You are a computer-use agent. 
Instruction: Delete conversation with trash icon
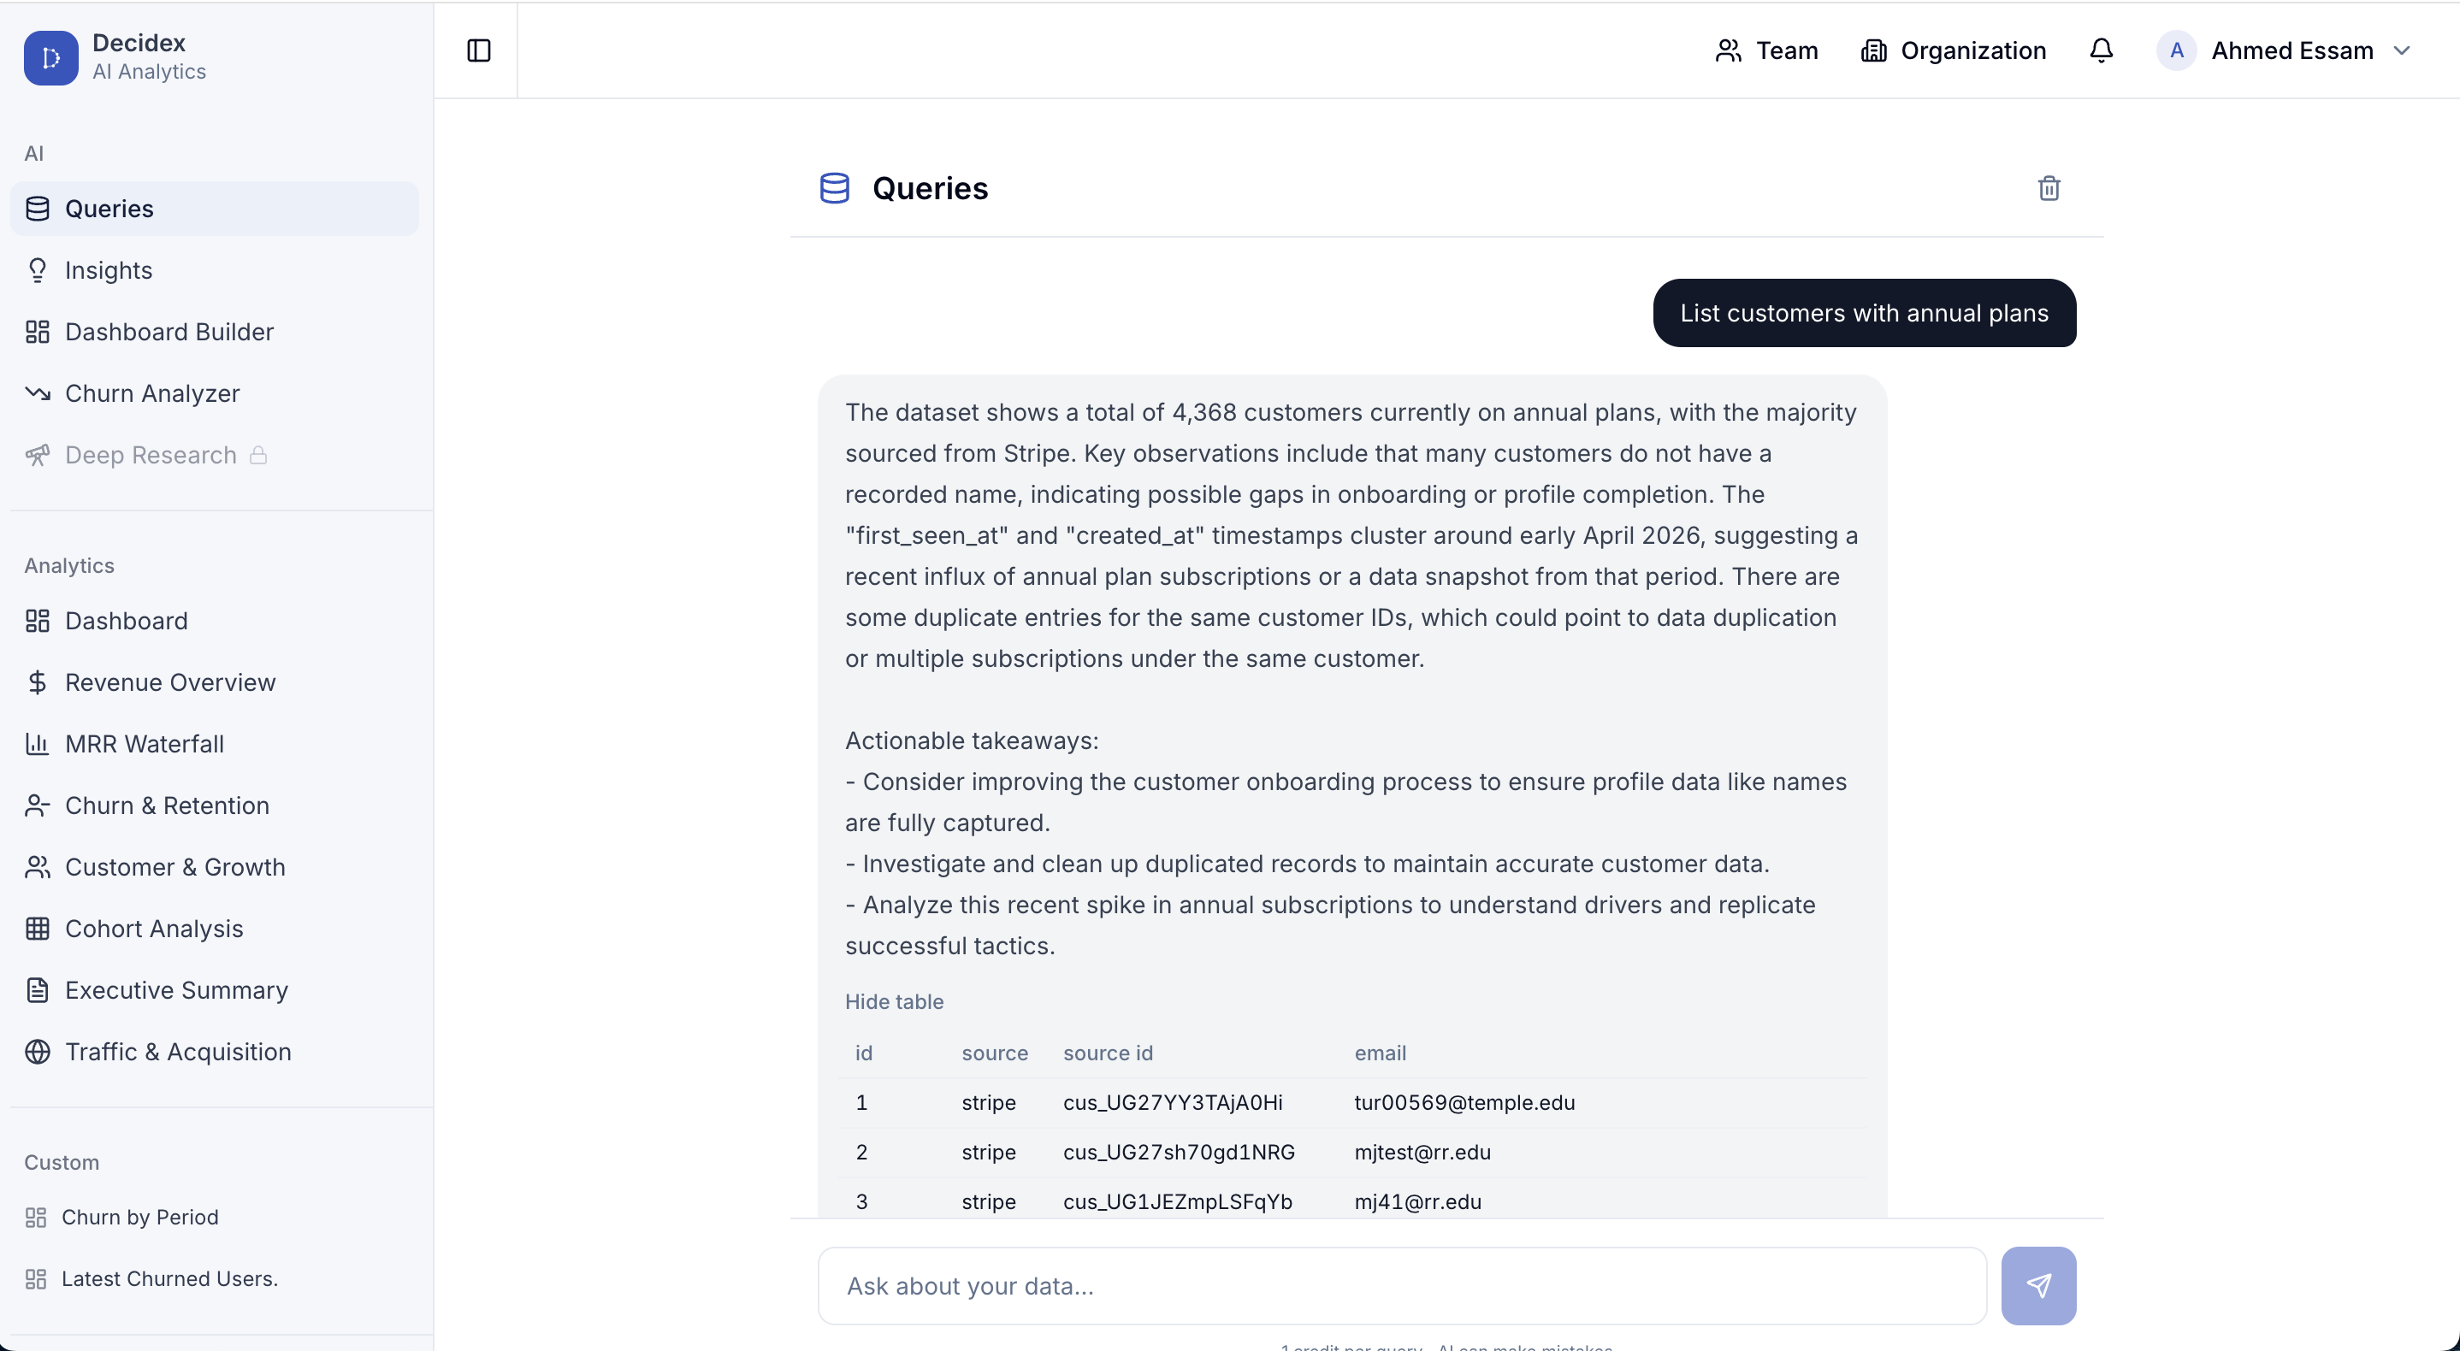[2049, 188]
